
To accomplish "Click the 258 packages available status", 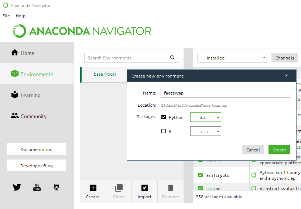I will coord(219,197).
